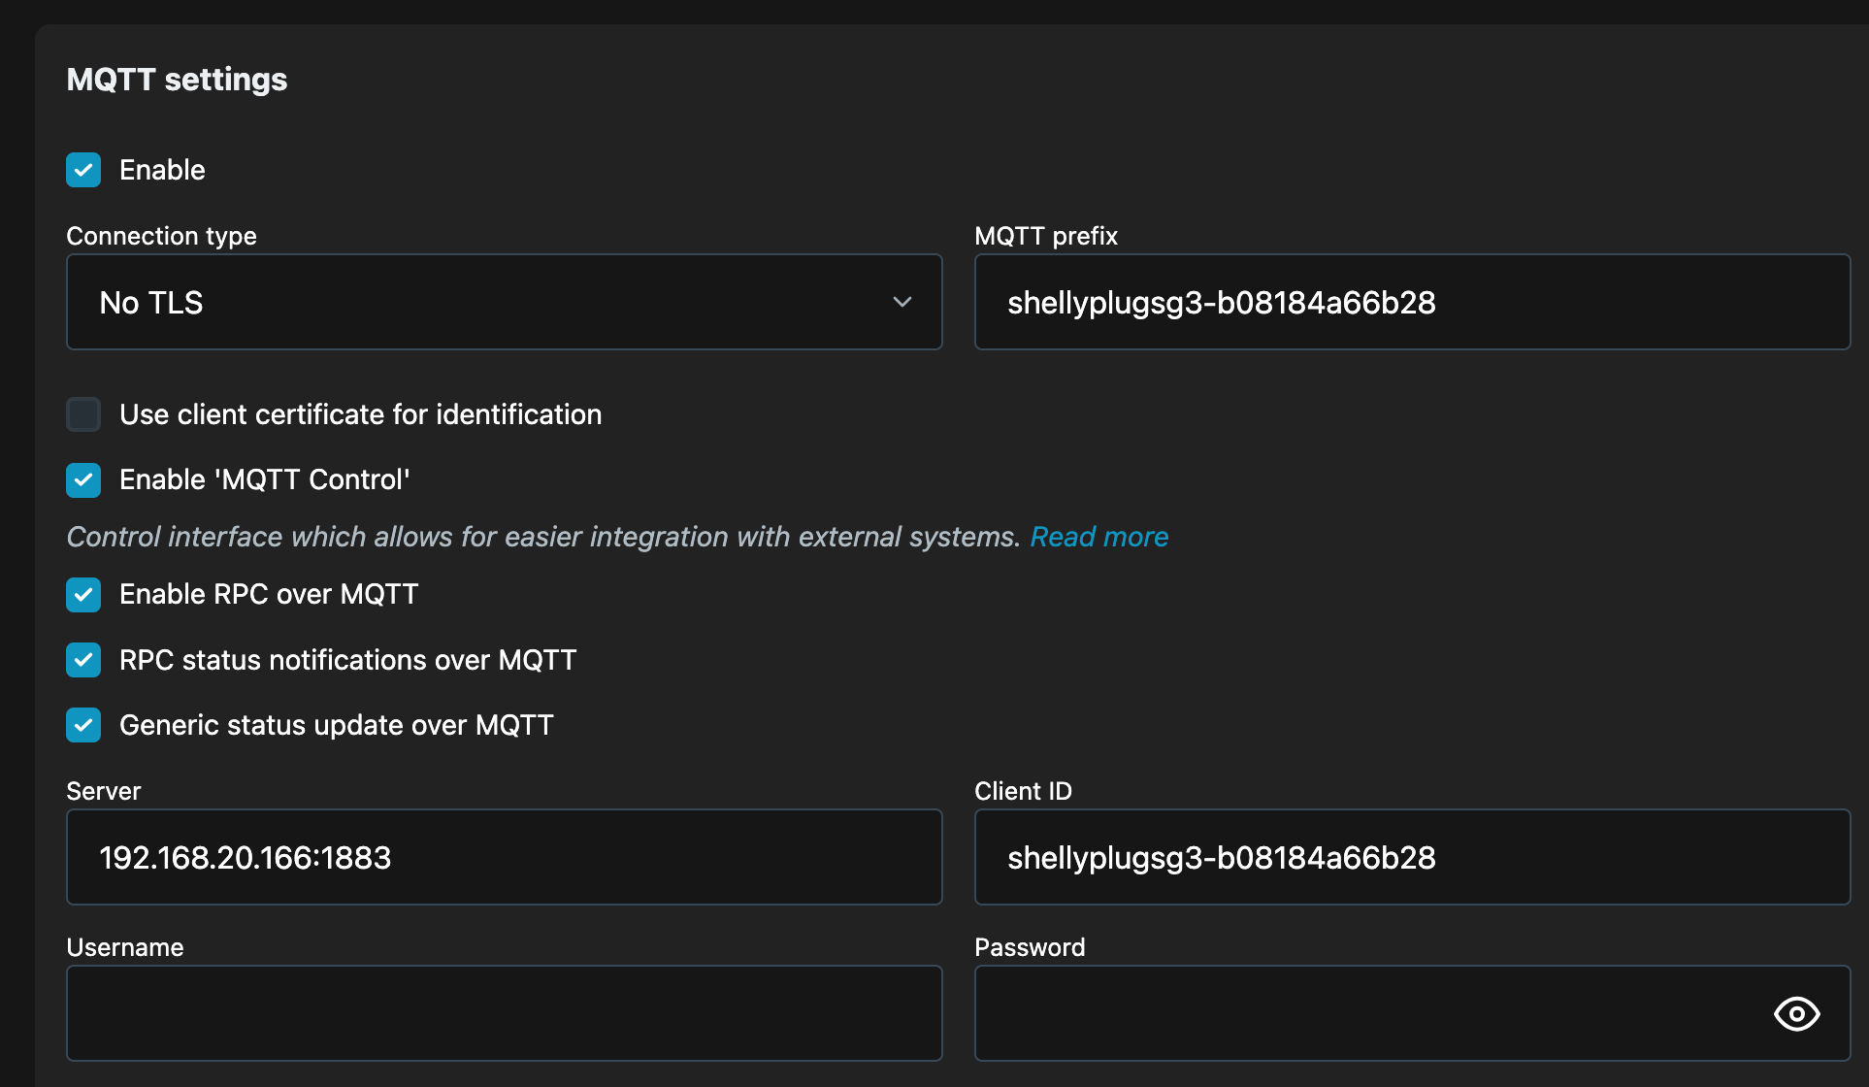The width and height of the screenshot is (1869, 1087).
Task: Uncheck the main Enable MQTT checkbox
Action: (83, 170)
